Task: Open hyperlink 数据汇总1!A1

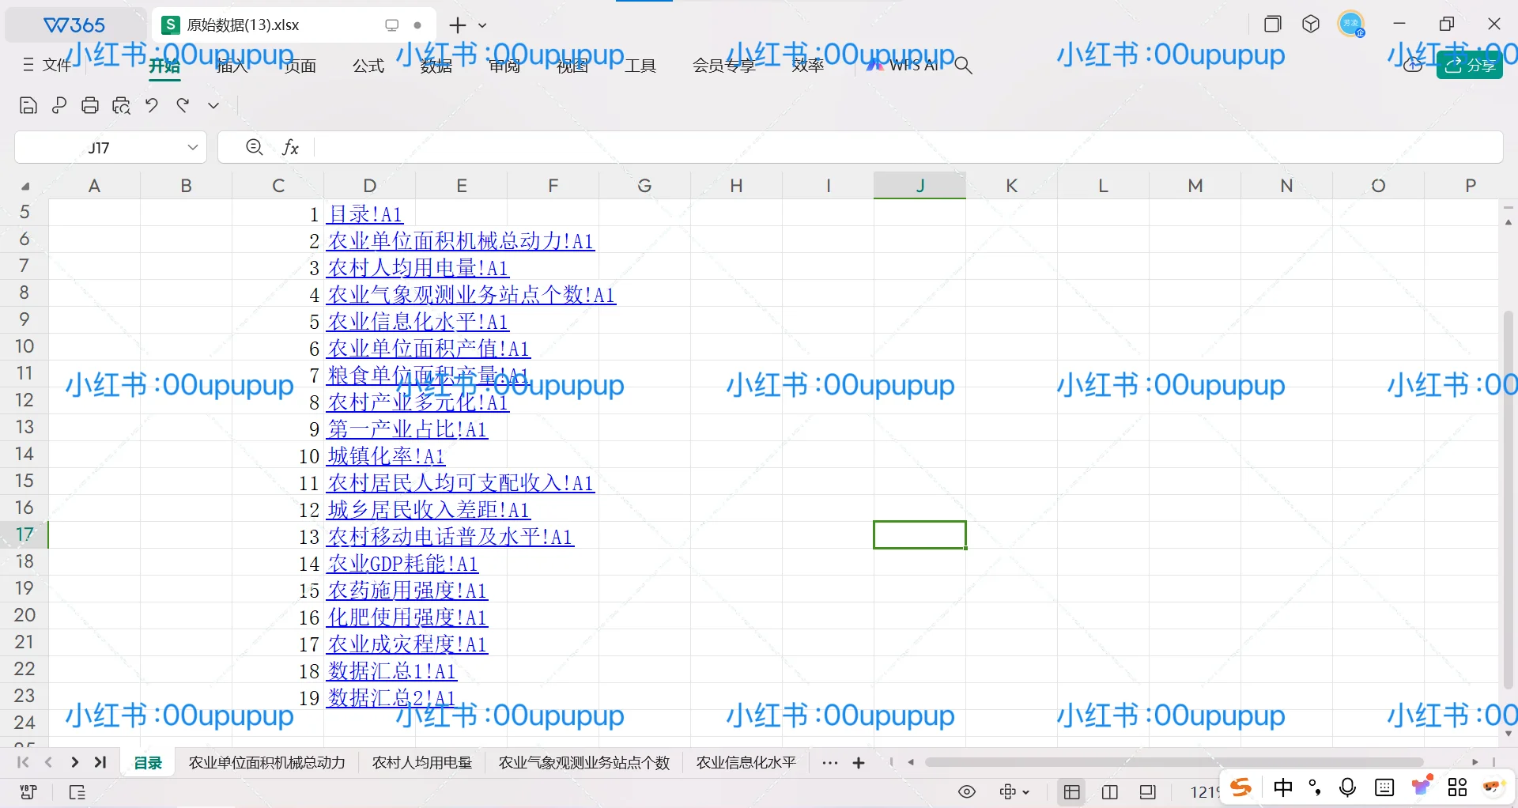Action: tap(392, 671)
